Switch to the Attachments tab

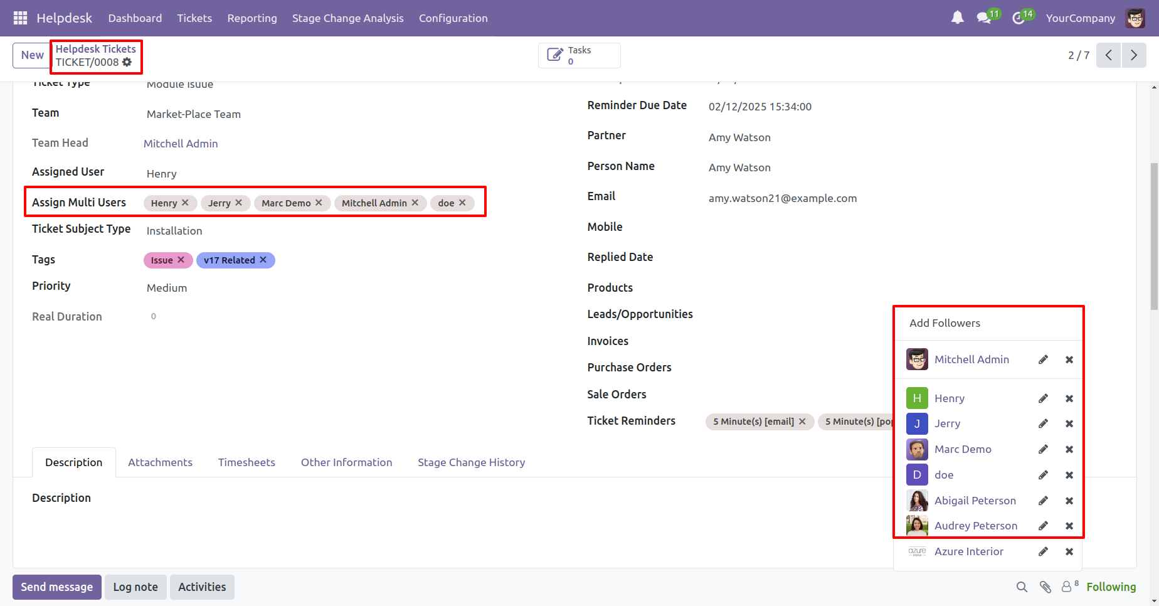160,462
